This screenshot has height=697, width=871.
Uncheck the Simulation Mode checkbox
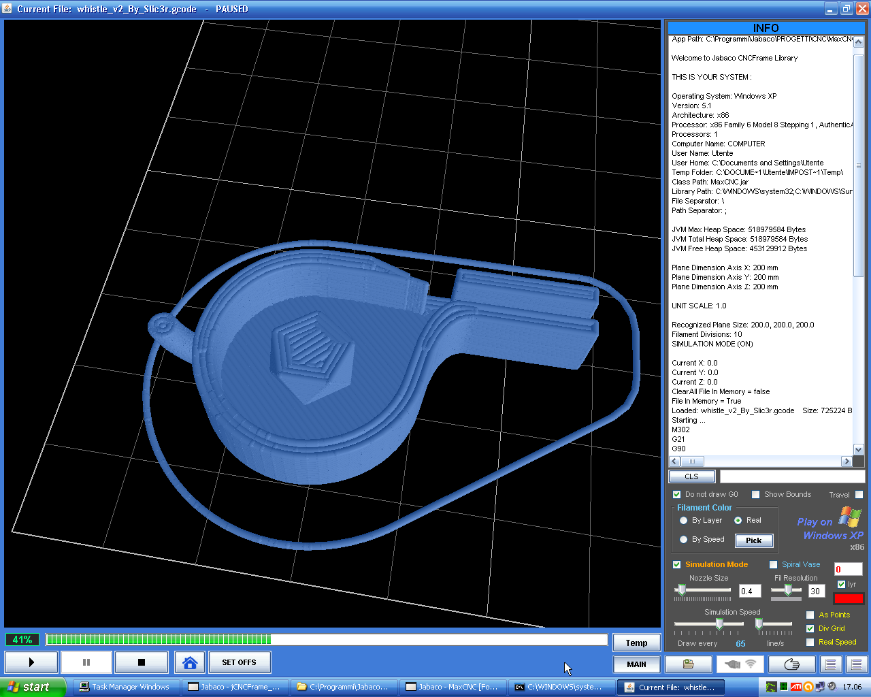click(x=676, y=564)
